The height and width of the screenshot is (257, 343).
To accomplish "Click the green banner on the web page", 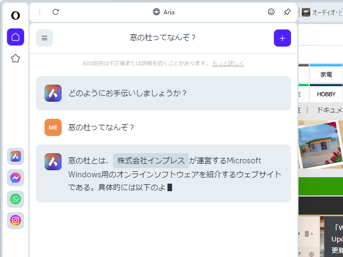I will tap(320, 186).
